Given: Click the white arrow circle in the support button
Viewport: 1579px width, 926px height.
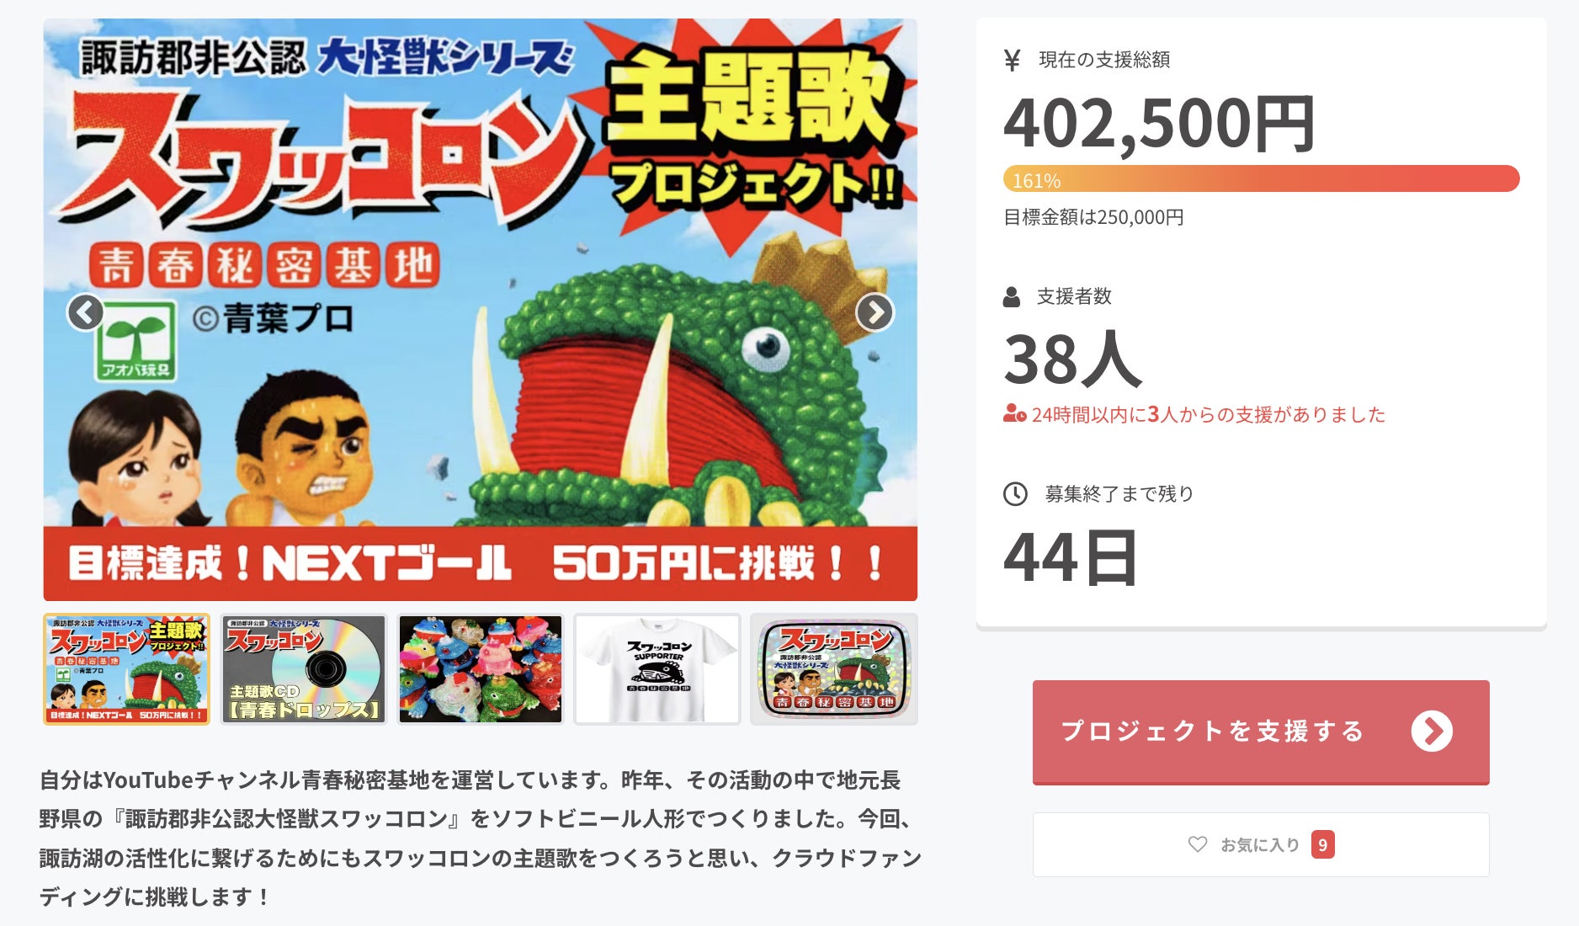Looking at the screenshot, I should coord(1432,732).
